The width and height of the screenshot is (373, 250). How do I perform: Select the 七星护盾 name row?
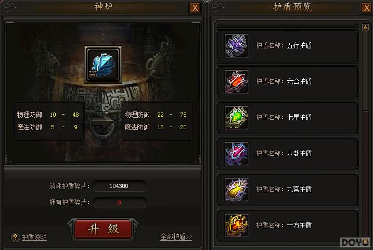[287, 118]
